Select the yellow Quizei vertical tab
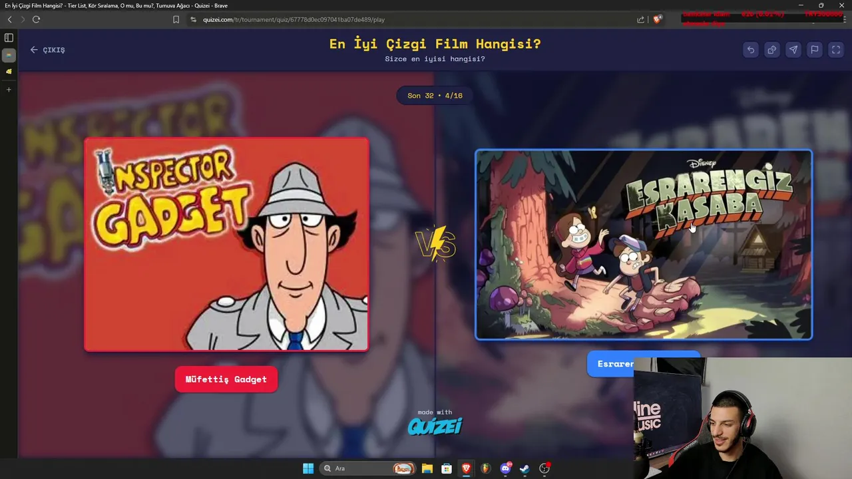The width and height of the screenshot is (852, 479). coord(9,71)
